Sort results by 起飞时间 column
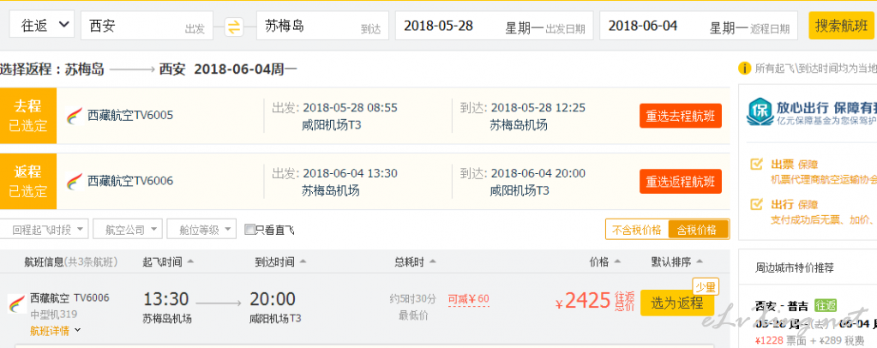Viewport: 877px width, 348px height. point(168,261)
